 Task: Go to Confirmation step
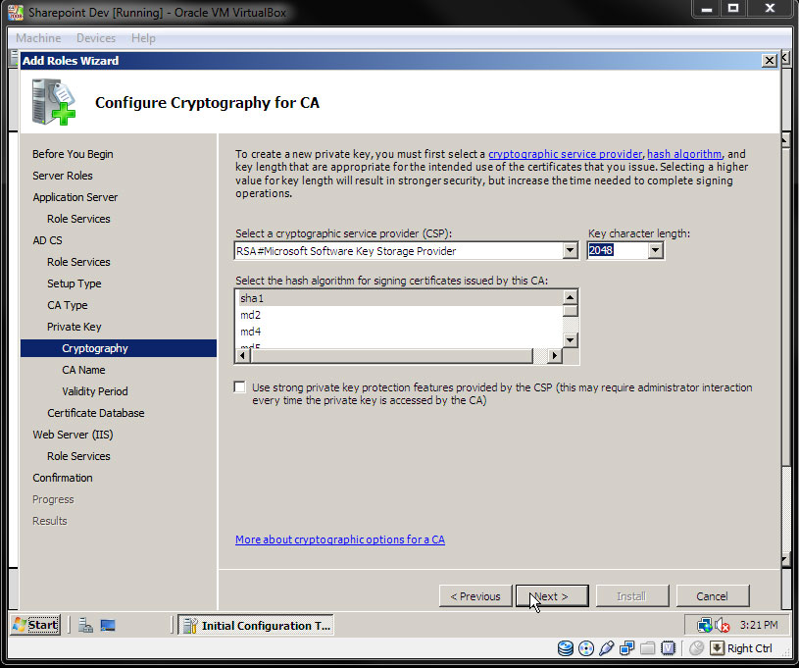point(62,478)
